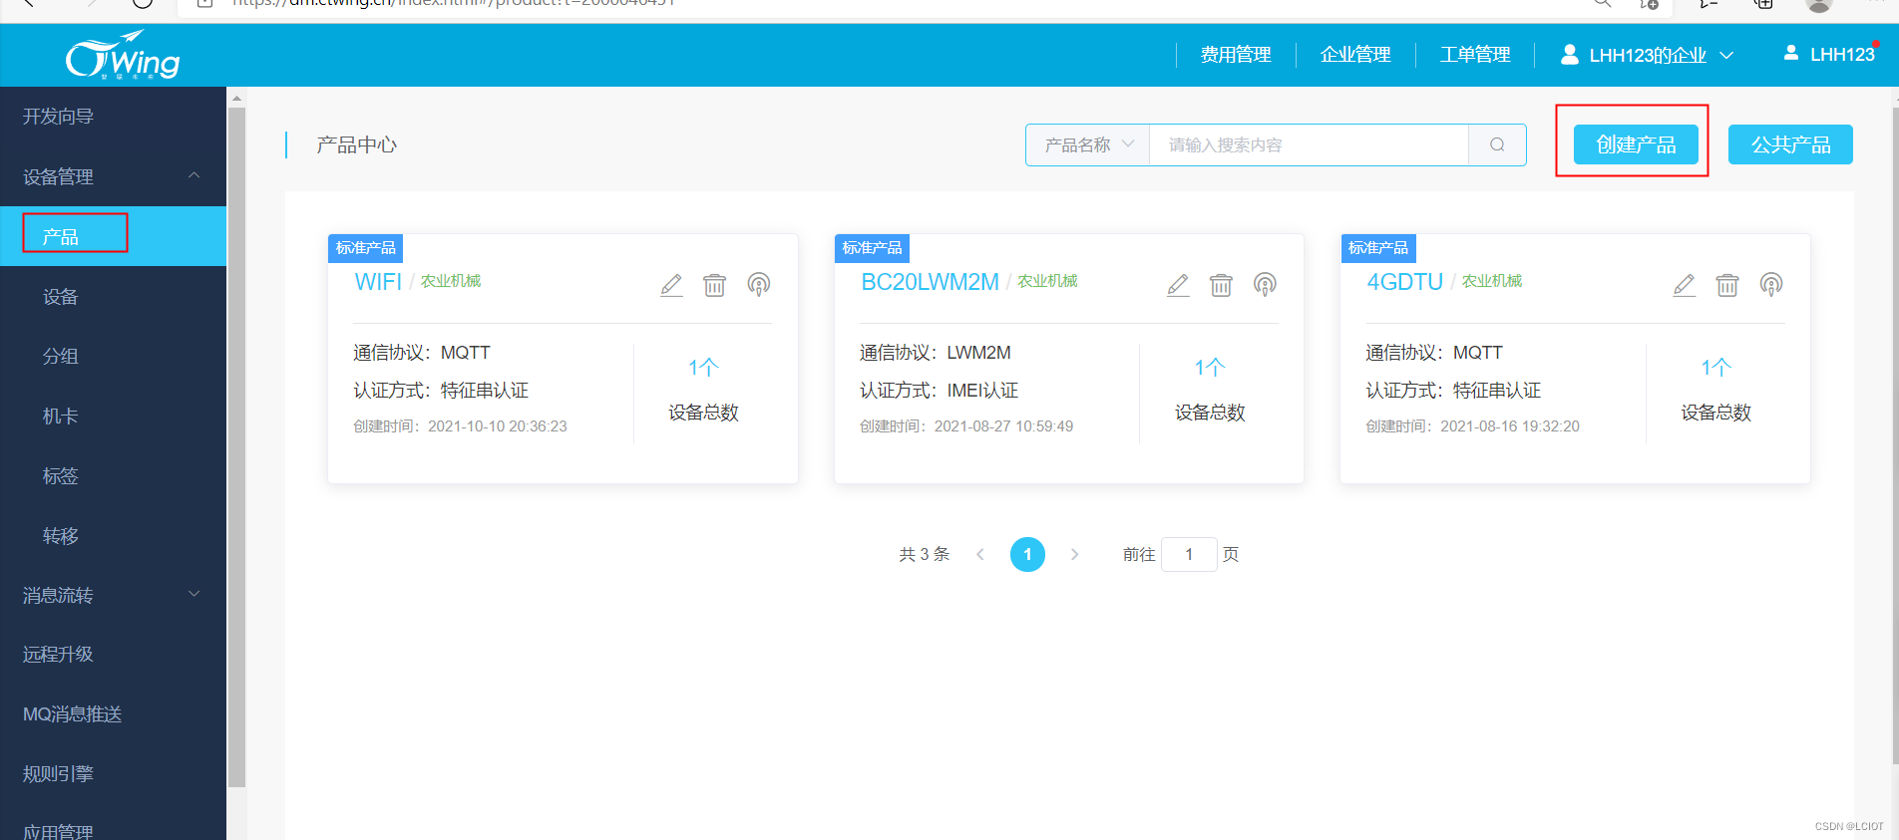
Task: Open the 产品名称 search type dropdown
Action: click(1088, 144)
